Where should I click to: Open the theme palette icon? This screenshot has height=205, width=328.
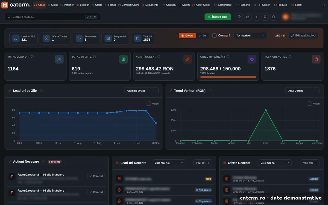pos(239,17)
